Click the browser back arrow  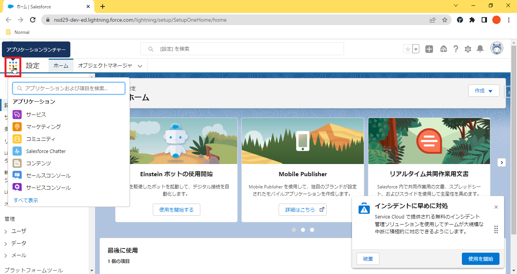8,20
